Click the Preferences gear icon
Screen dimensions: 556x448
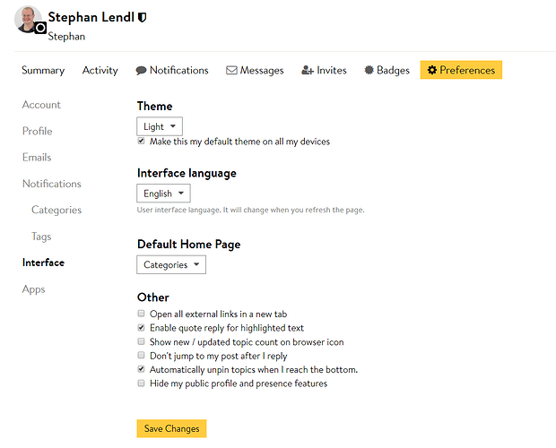(x=432, y=70)
